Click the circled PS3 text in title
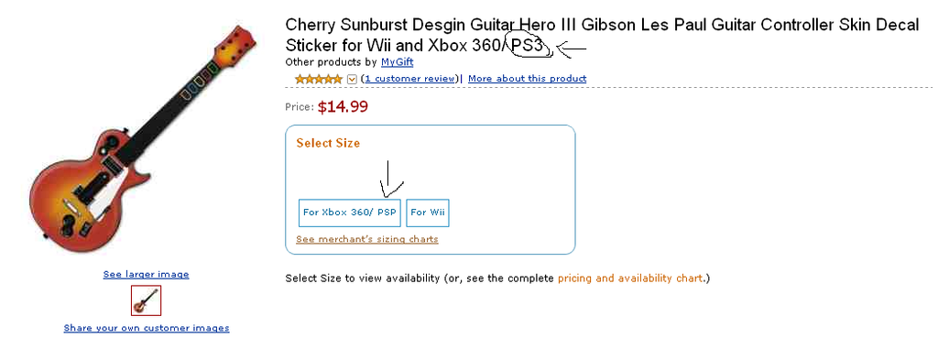 click(527, 46)
